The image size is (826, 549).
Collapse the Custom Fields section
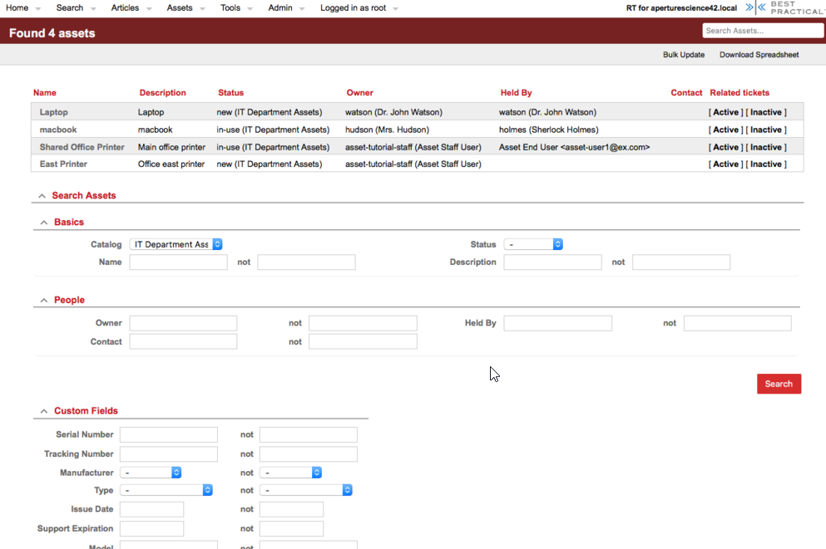click(x=44, y=411)
